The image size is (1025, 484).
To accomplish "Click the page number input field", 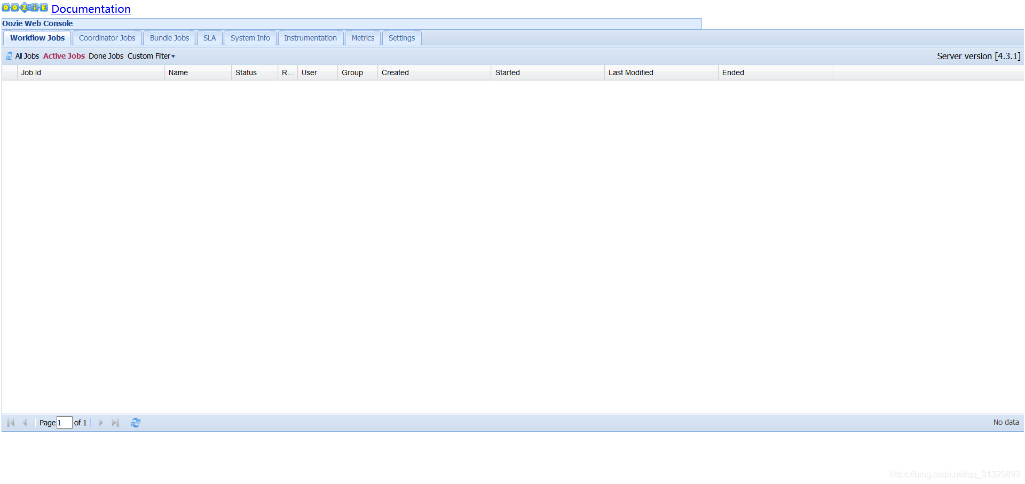I will pos(64,423).
